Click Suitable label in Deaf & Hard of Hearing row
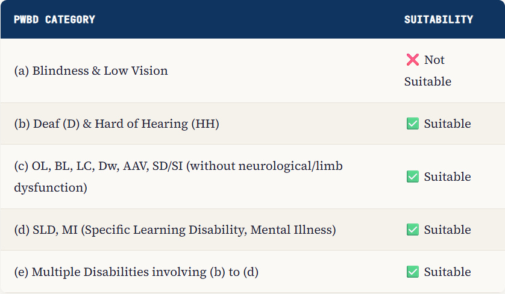The height and width of the screenshot is (294, 505). click(447, 124)
